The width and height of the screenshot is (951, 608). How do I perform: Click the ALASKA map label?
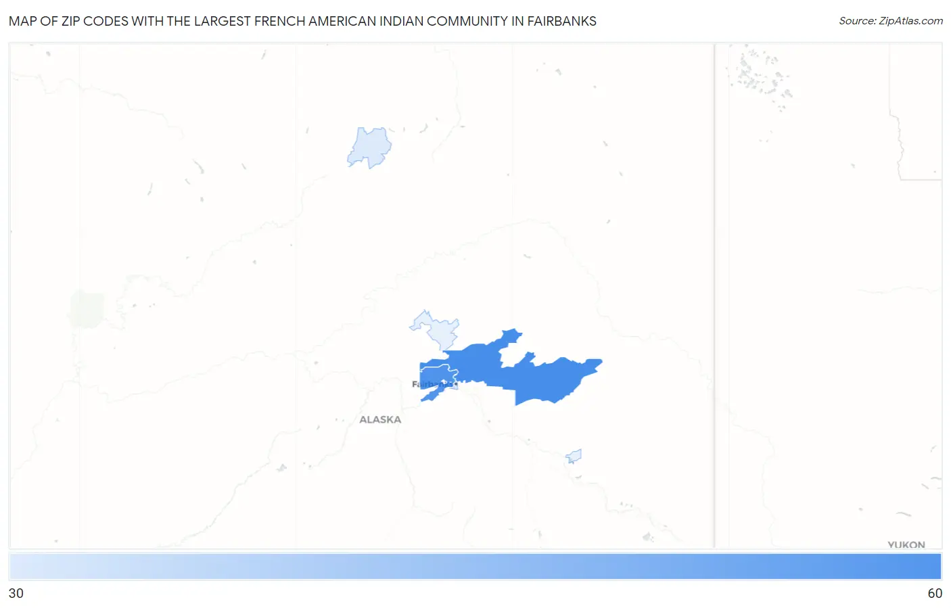(x=380, y=419)
